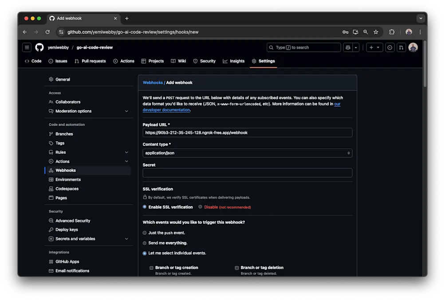Click the GitHub Copilot icon in the header

[x=348, y=47]
